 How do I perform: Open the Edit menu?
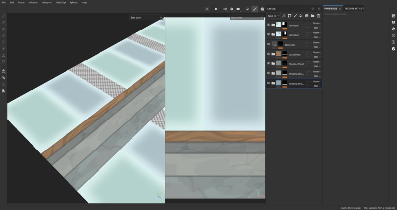coord(12,2)
